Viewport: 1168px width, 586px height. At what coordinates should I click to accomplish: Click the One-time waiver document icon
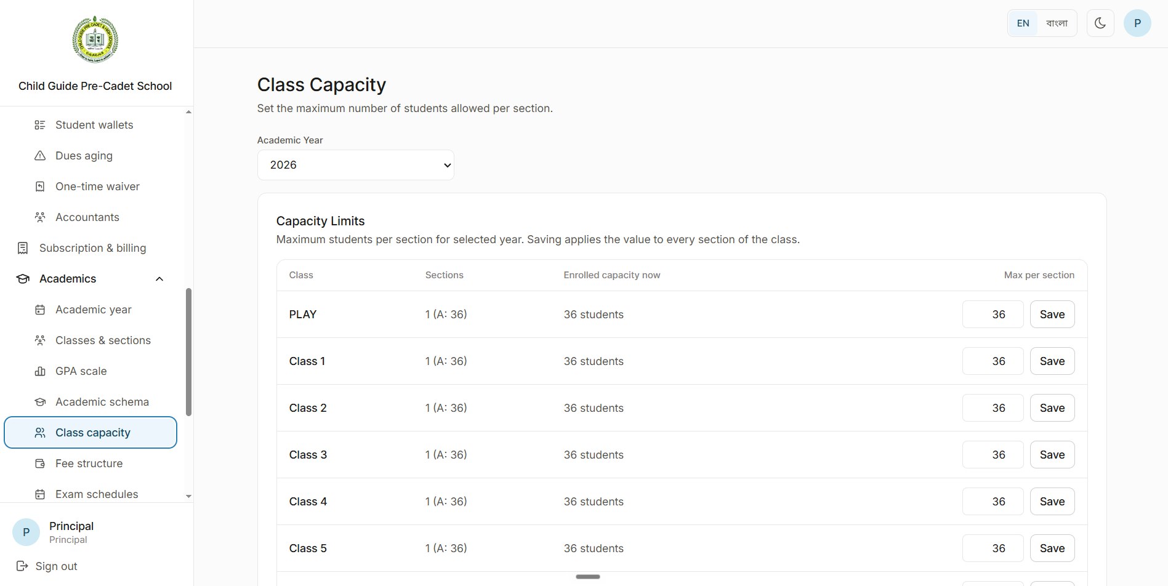(x=40, y=187)
